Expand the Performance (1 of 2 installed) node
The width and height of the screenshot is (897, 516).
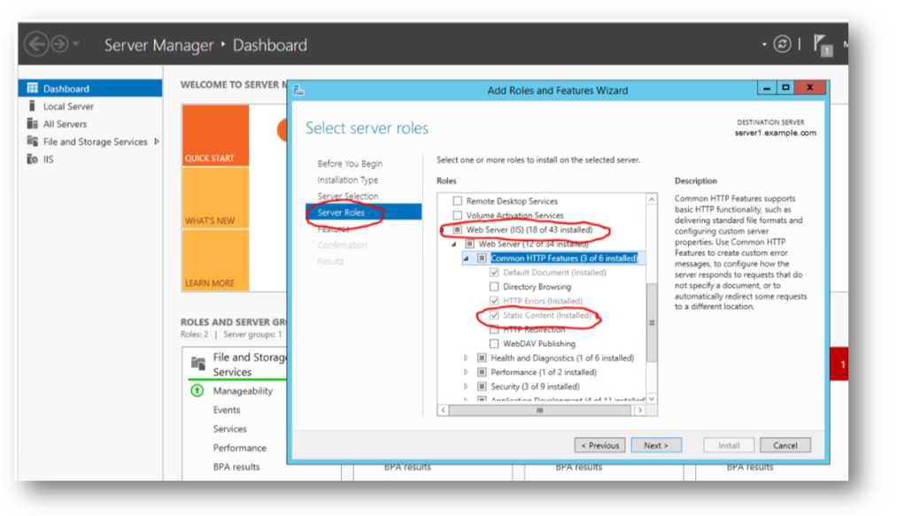click(x=467, y=372)
